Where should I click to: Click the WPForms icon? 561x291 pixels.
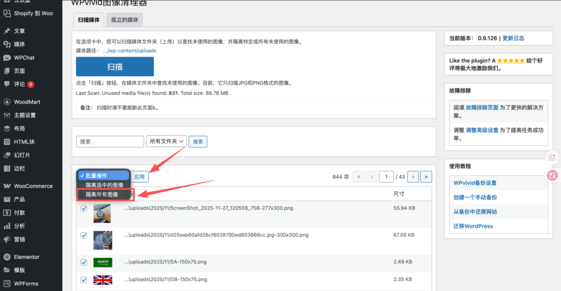pyautogui.click(x=7, y=283)
